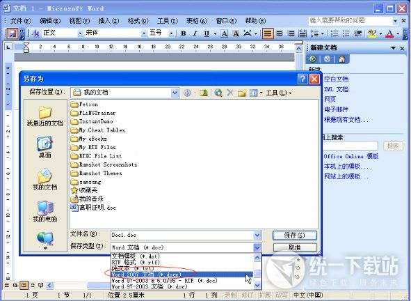Click the 本机上的模板 link
Screen dimensions: 411x301
tap(346, 167)
